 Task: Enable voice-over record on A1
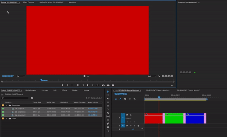138,126
